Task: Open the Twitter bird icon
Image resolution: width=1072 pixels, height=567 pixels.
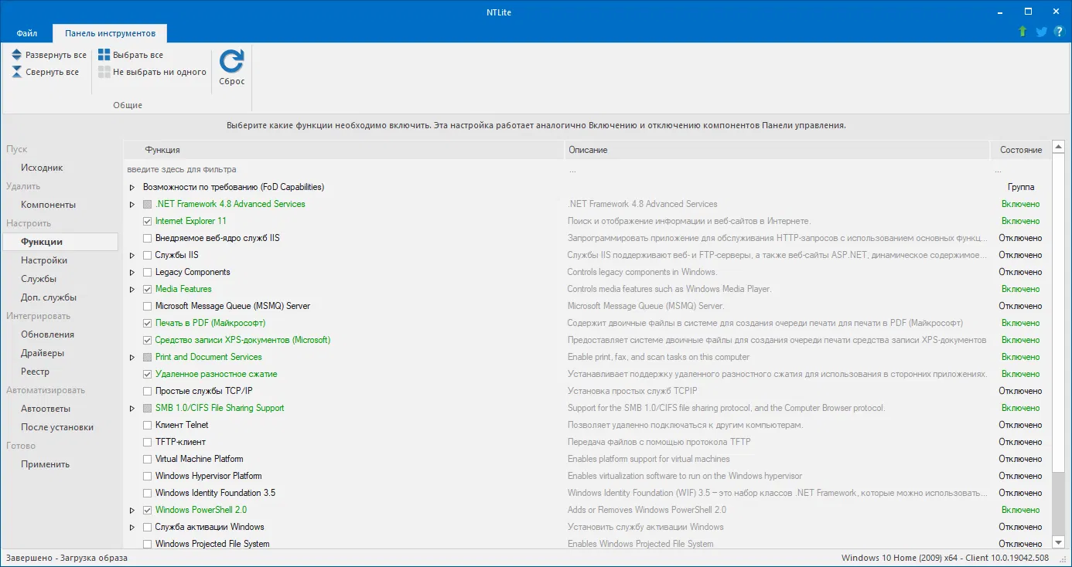Action: click(x=1041, y=32)
